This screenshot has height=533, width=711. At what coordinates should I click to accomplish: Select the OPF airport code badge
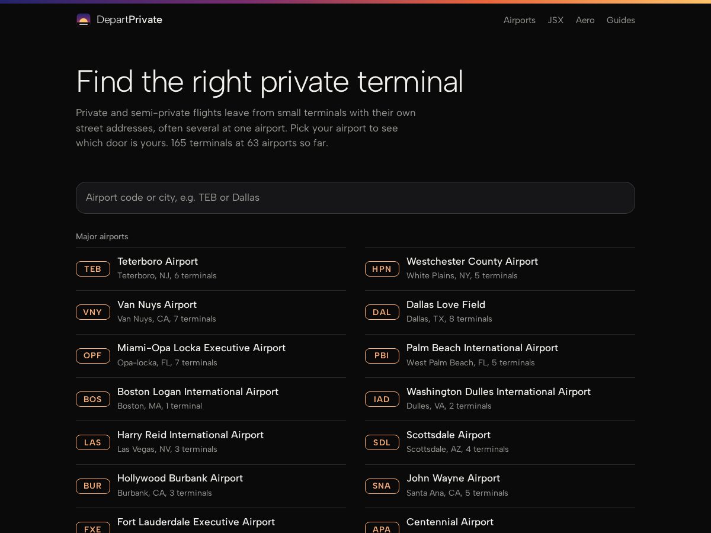click(93, 356)
